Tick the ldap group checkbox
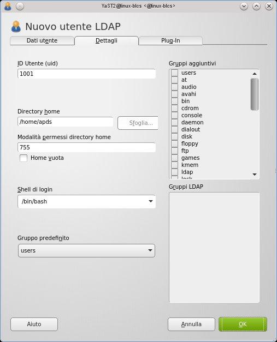The image size is (277, 342). coord(174,172)
